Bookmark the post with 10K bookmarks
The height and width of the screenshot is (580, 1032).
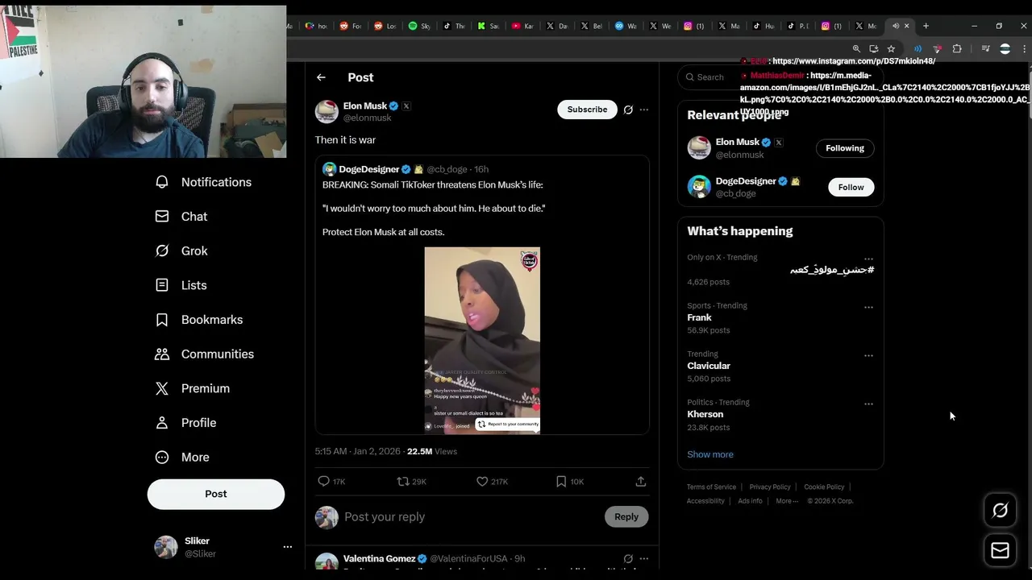[x=569, y=482]
